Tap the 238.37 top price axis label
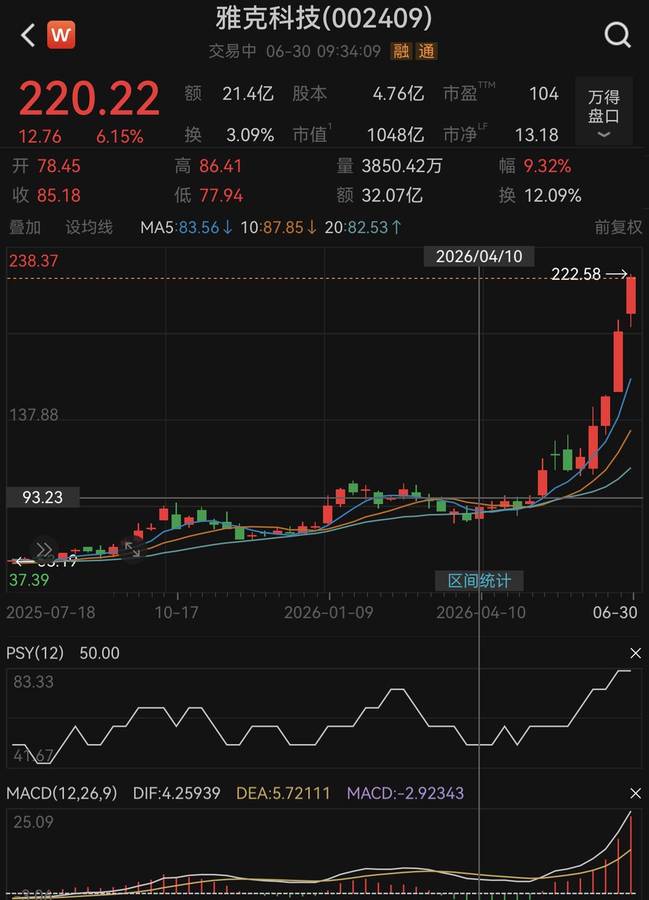649x900 pixels. point(34,261)
